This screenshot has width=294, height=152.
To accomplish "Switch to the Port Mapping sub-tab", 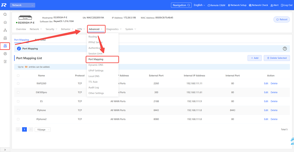I will (21, 40).
